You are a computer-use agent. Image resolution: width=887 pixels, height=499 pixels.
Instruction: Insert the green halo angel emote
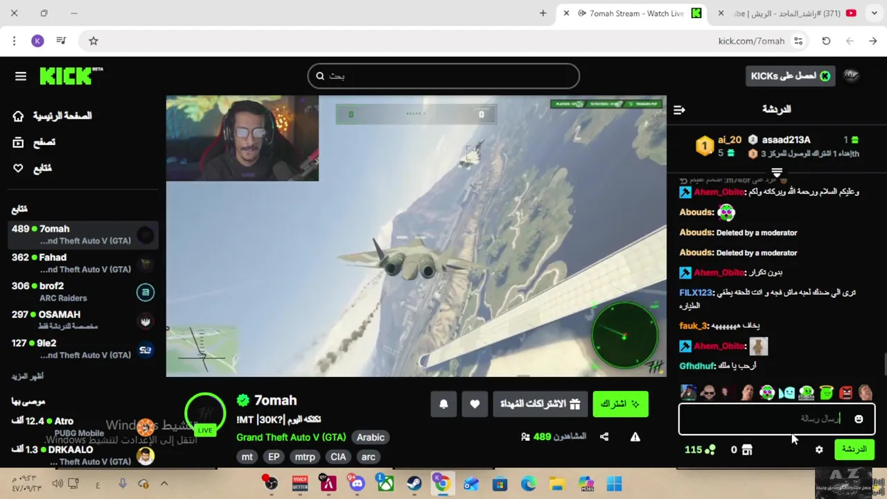(826, 393)
